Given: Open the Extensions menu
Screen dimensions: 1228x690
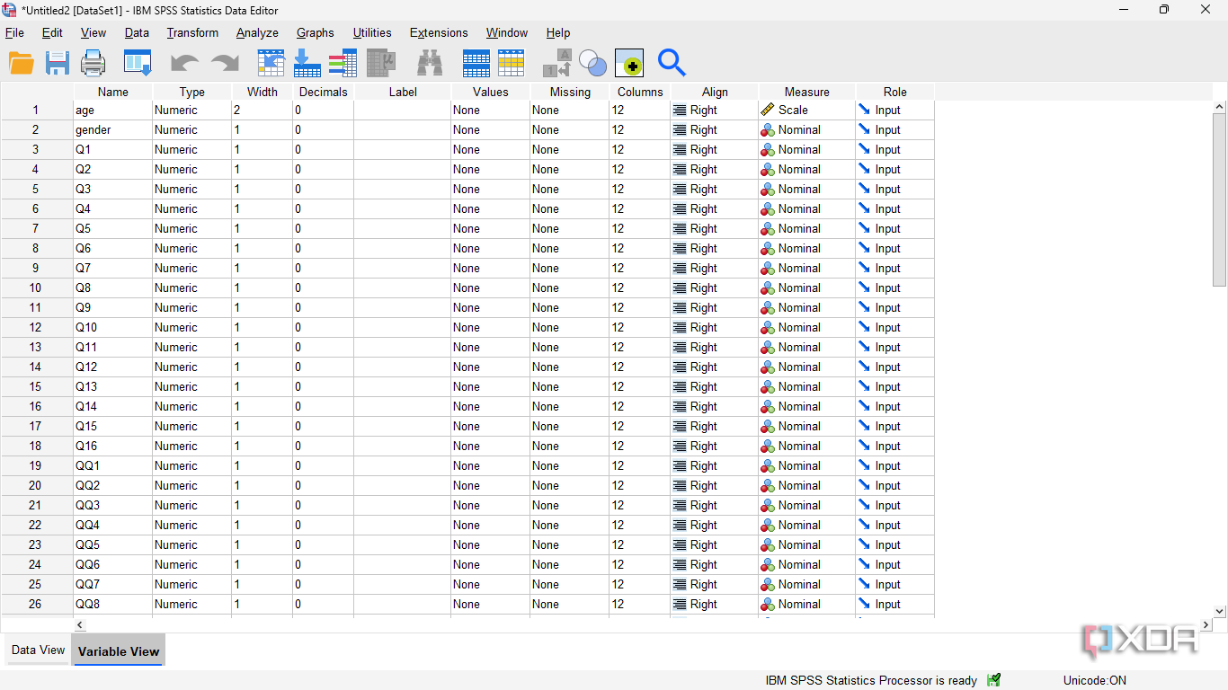Looking at the screenshot, I should (439, 32).
